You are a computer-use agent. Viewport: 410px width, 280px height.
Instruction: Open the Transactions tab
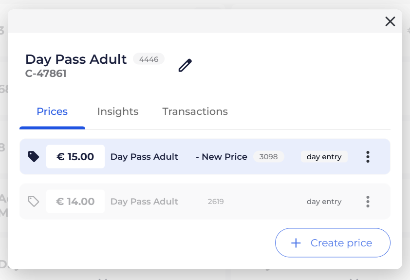click(195, 112)
